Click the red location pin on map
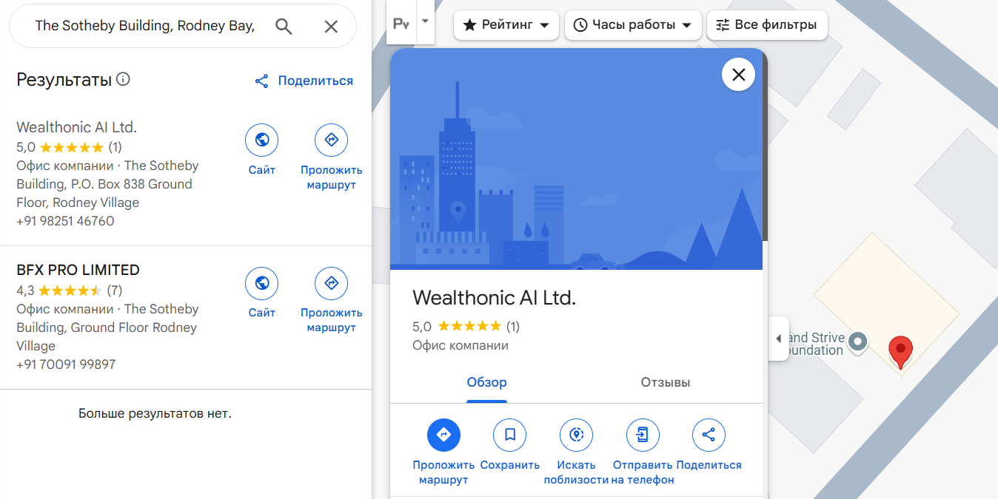Screen dimensions: 998x499 click(900, 351)
